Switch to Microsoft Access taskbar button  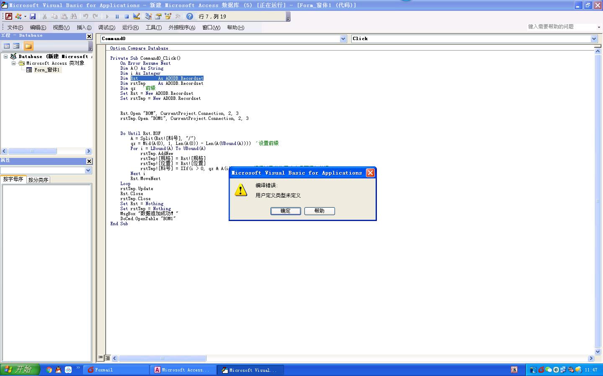[x=183, y=370]
